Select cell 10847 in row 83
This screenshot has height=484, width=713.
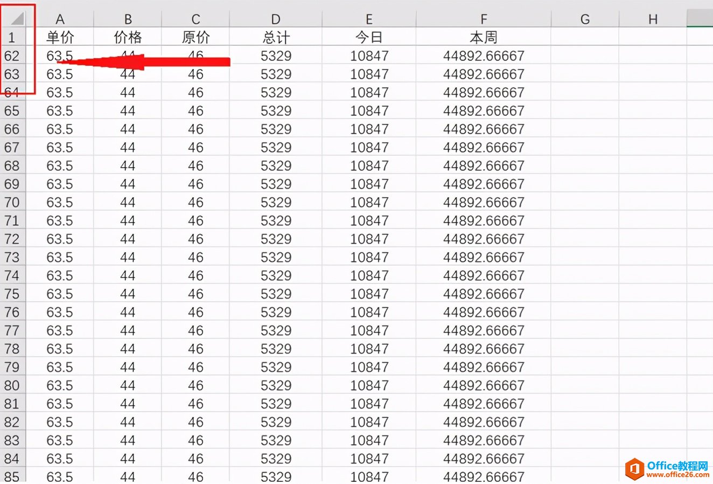coord(369,440)
